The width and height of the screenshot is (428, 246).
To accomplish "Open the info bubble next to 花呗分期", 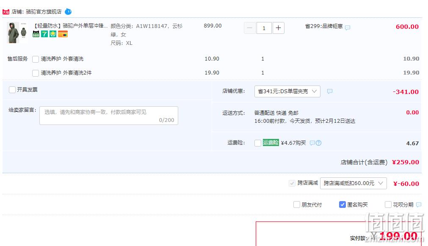I will pos(419,205).
